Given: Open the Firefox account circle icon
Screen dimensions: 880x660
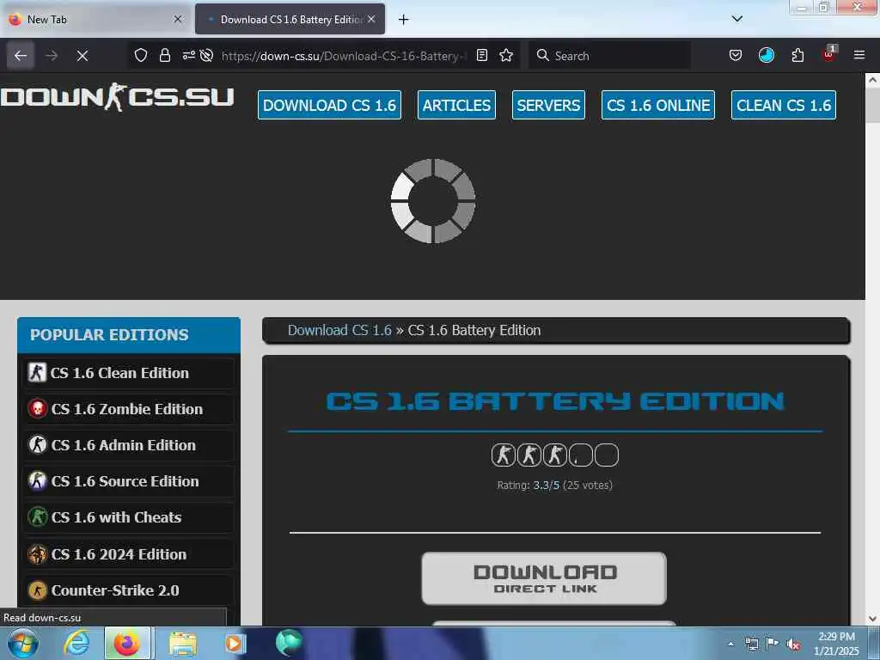Looking at the screenshot, I should click(766, 56).
